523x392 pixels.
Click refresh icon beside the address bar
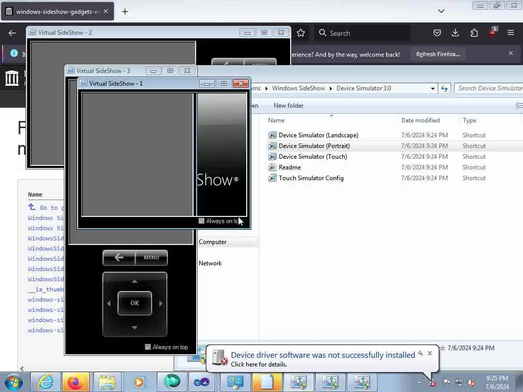[x=444, y=88]
